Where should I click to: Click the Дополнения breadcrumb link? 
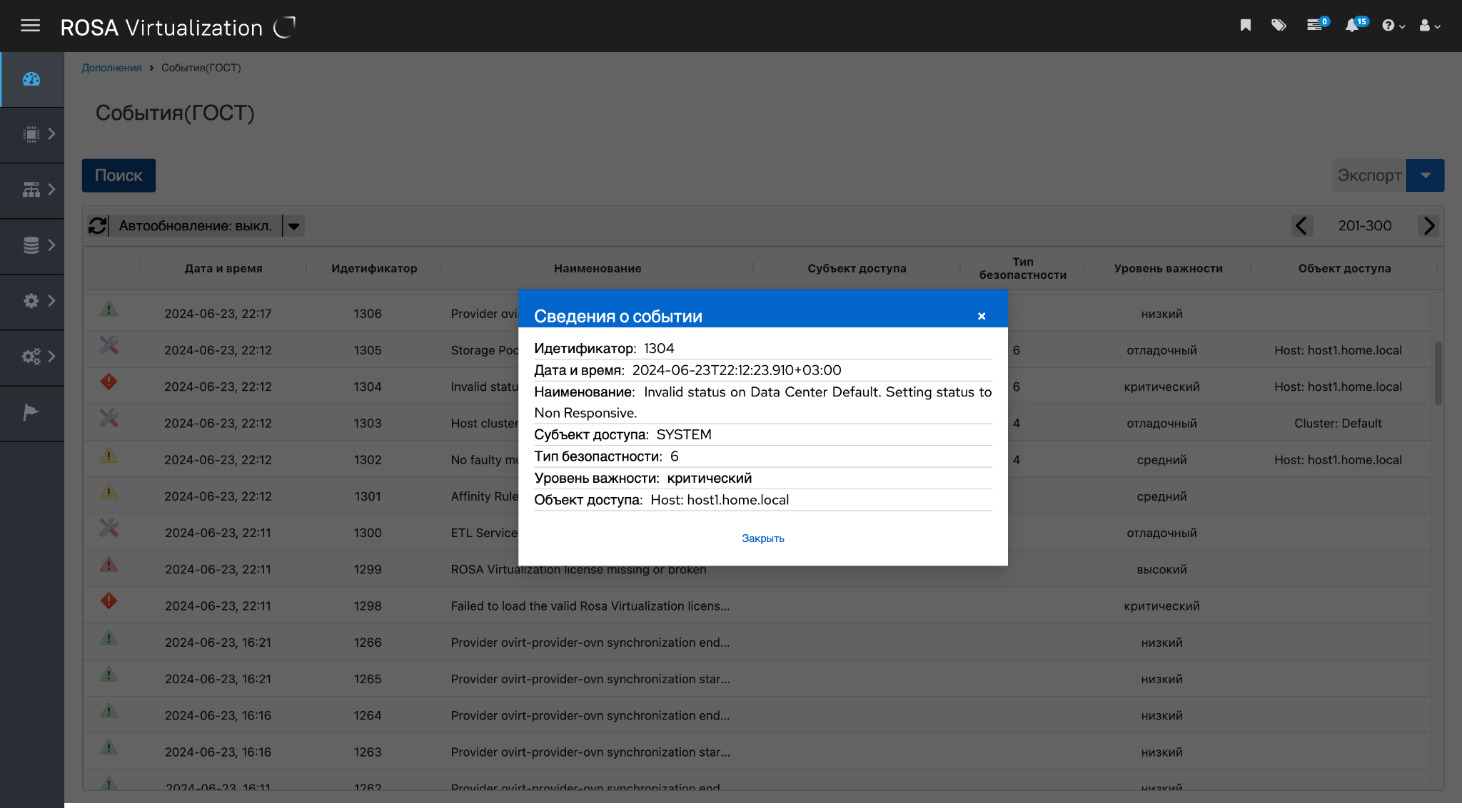(x=111, y=68)
